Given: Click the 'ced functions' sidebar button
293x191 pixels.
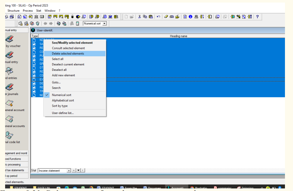Looking at the screenshot, I should [16, 159].
